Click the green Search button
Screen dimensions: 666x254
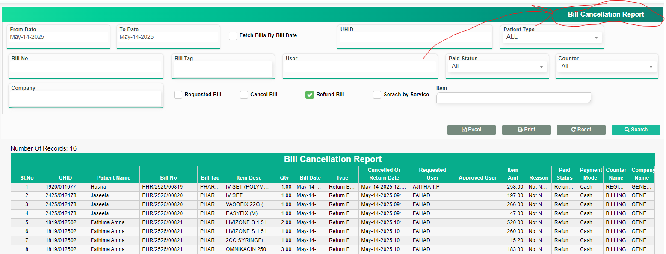click(x=636, y=130)
